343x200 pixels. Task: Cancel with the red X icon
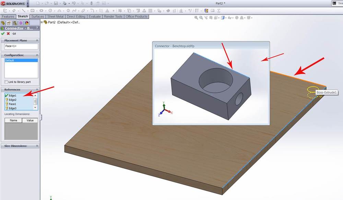click(x=8, y=34)
